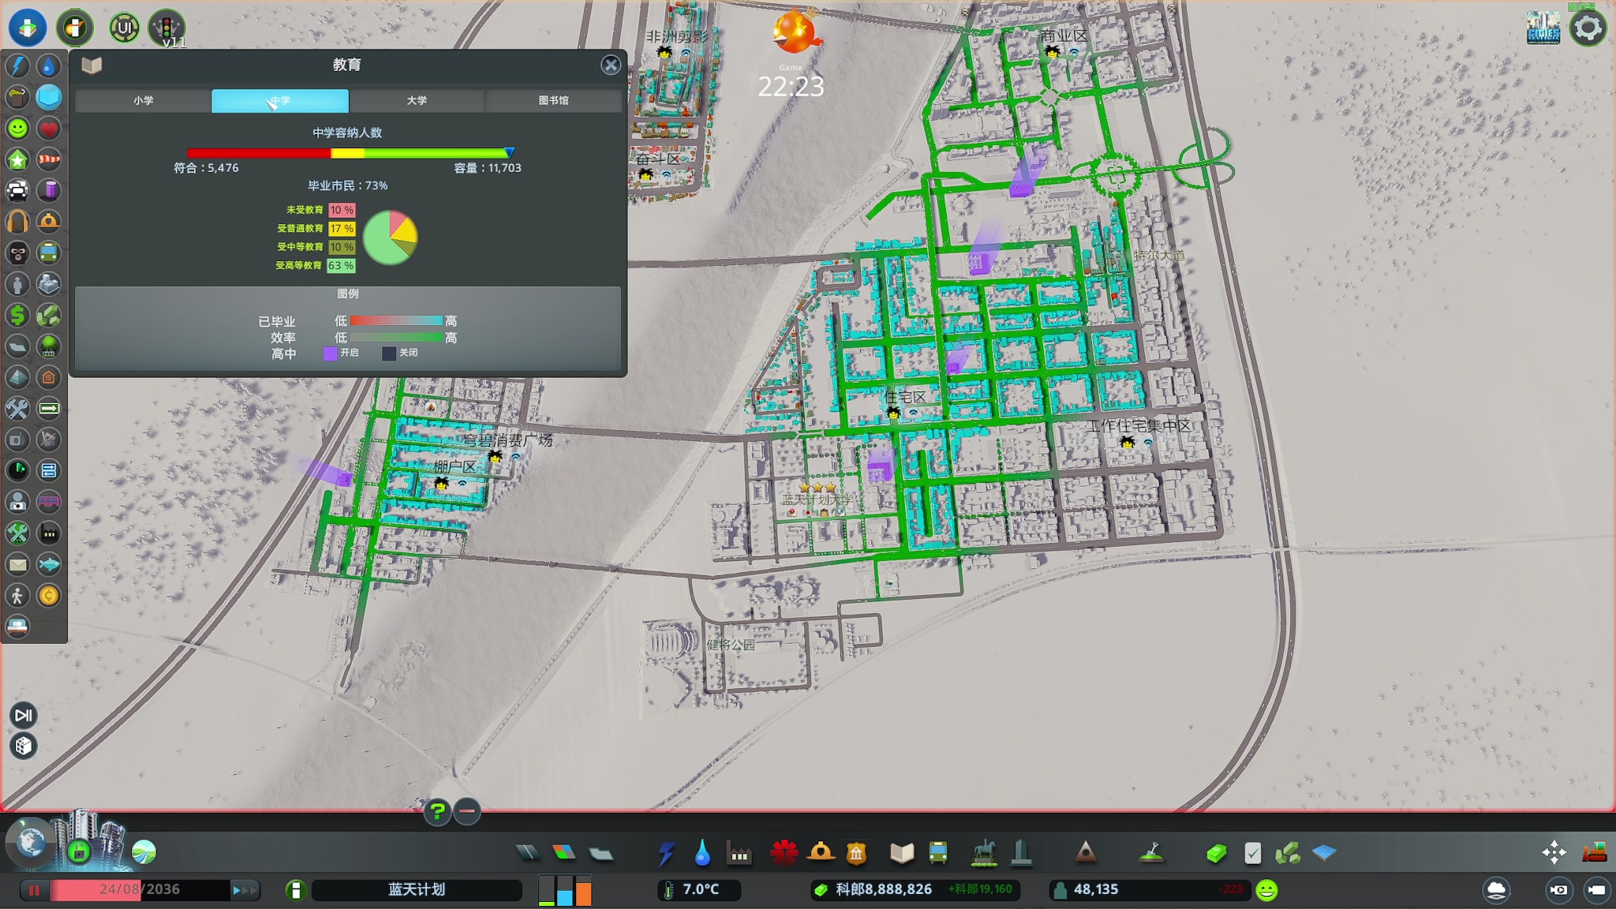Open the electricity info view in the sidebar
Screen dimensions: 1616x909
pyautogui.click(x=17, y=66)
